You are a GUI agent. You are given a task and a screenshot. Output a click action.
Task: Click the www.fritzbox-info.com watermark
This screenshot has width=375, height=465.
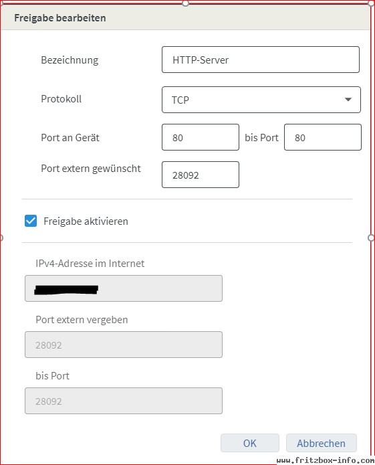(326, 460)
